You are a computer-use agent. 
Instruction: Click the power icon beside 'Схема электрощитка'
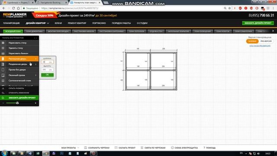pos(172,148)
